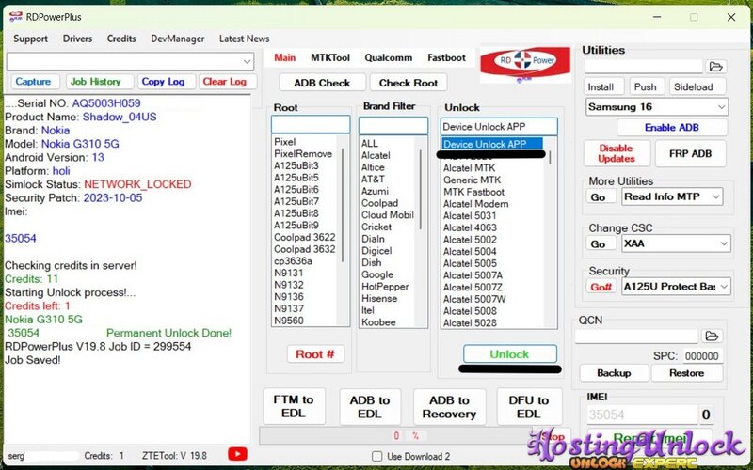This screenshot has width=753, height=470.
Task: Click Go beside Change CSC XAA
Action: (x=601, y=243)
